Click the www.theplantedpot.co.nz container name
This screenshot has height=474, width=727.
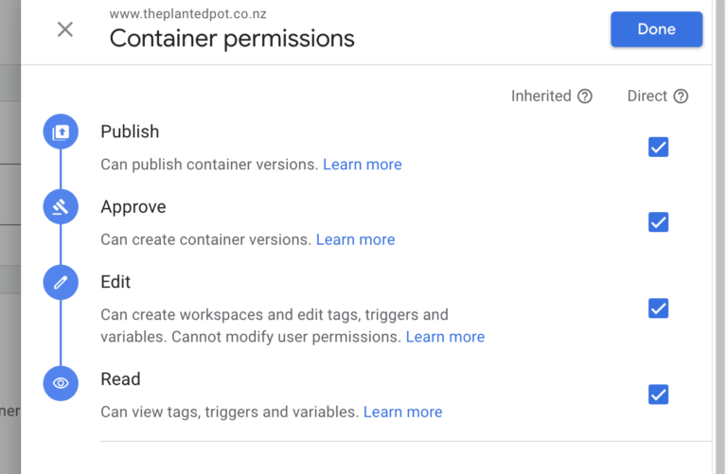[x=187, y=14]
